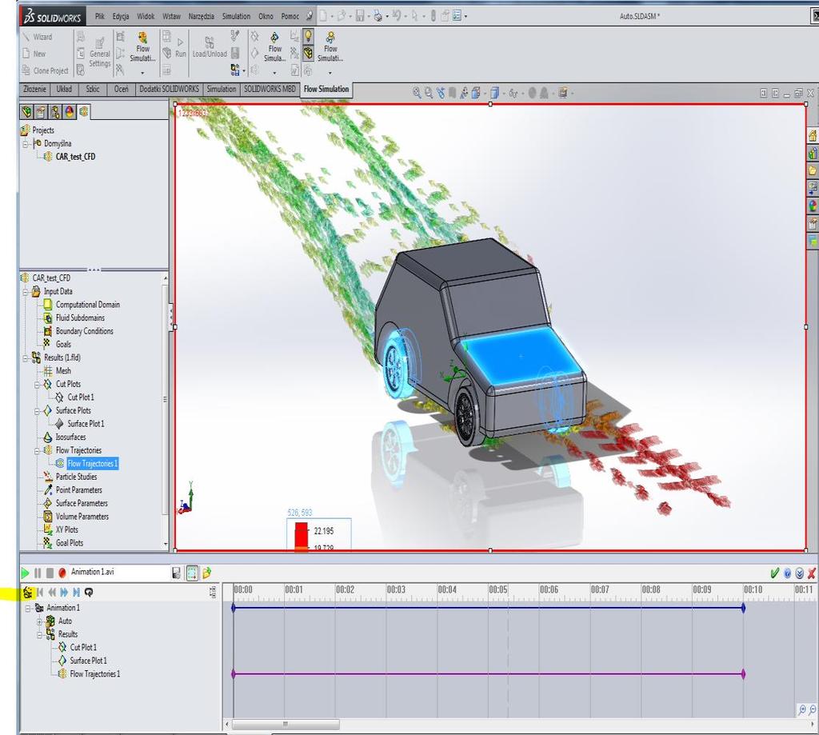The width and height of the screenshot is (819, 735).
Task: Collapse the Cut Plots tree node
Action: (x=37, y=385)
